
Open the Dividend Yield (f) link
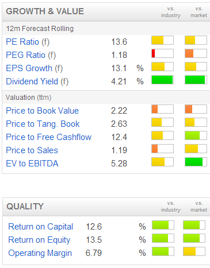pyautogui.click(x=37, y=81)
